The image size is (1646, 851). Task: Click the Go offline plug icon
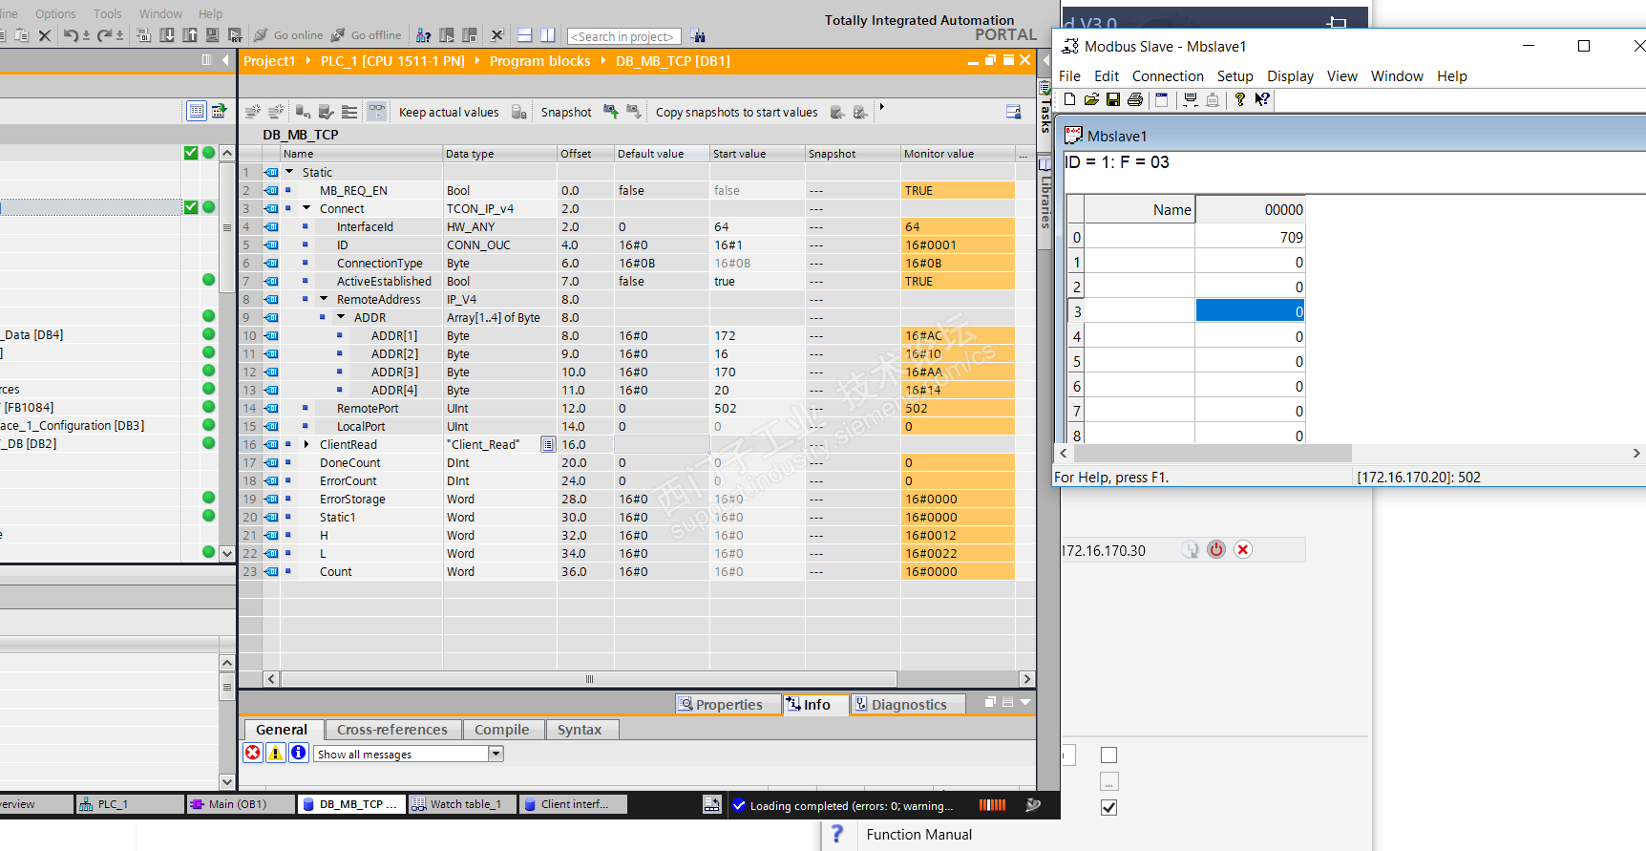point(338,35)
